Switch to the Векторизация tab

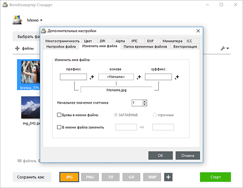point(185,47)
